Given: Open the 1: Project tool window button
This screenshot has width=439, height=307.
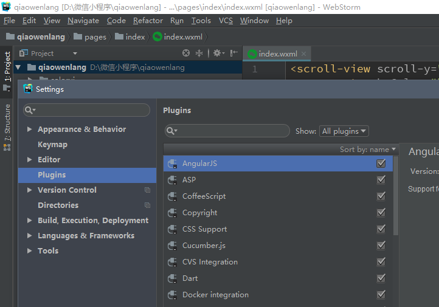Looking at the screenshot, I should tap(7, 71).
